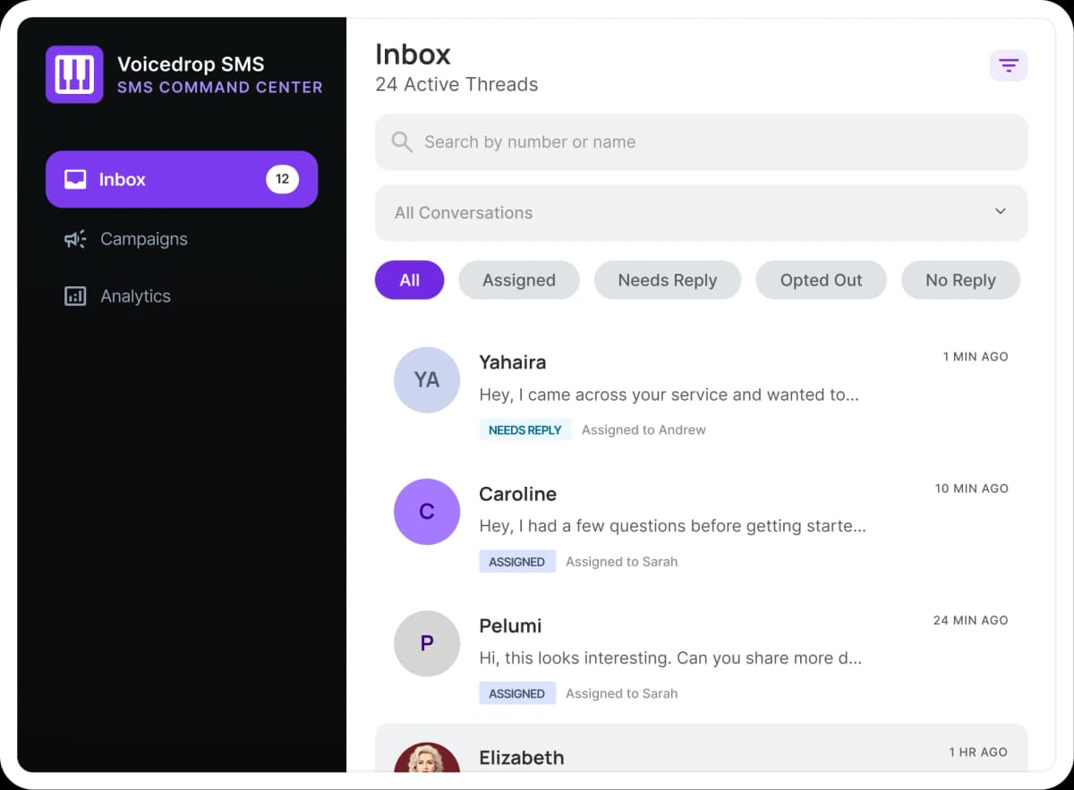This screenshot has height=790, width=1074.
Task: Click preview 'Hi, this looks interesting'
Action: [670, 658]
